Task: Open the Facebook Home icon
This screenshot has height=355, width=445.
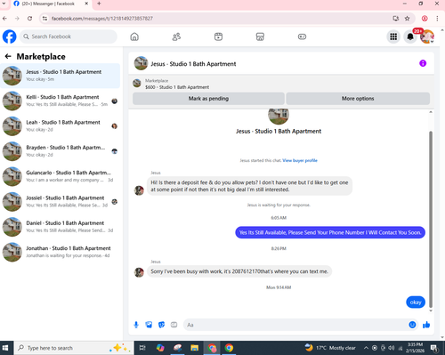Action: (134, 36)
